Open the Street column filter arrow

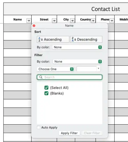point(54,21)
